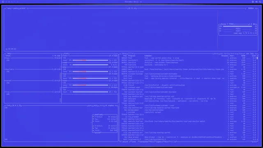Click the 'terminate' option in proc footer
This screenshot has height=148, width=263.
(x=144, y=142)
